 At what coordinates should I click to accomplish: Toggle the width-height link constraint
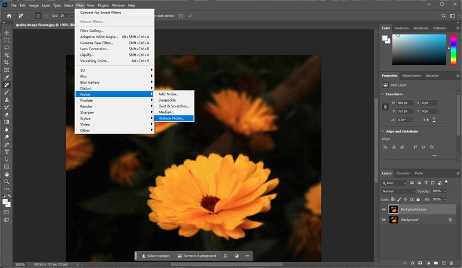[385, 107]
